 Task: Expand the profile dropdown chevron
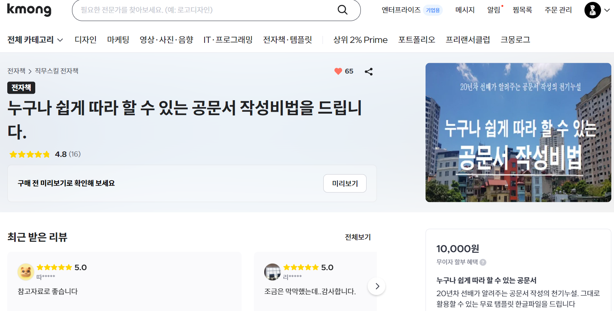tap(607, 10)
